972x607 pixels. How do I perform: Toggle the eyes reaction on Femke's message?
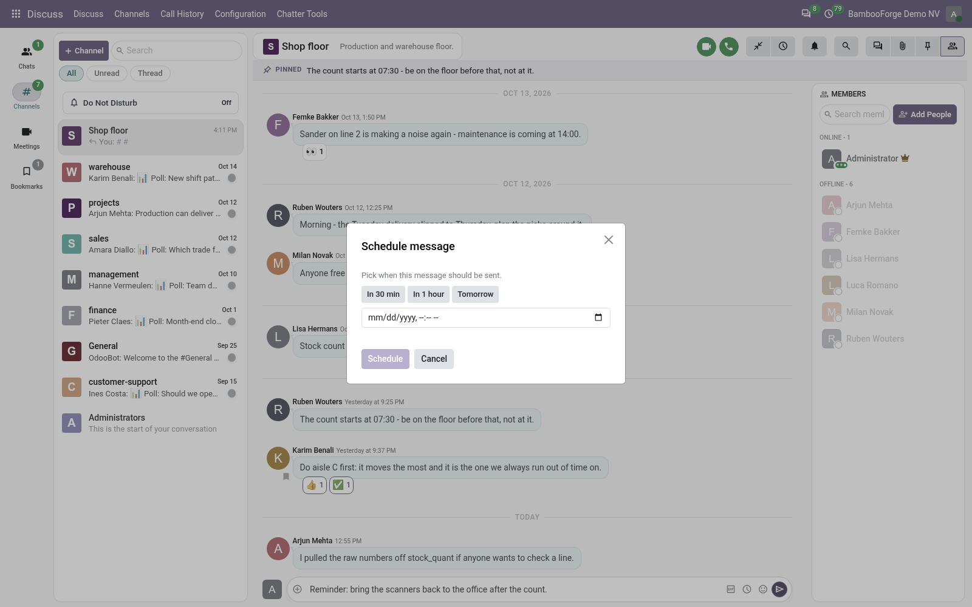coord(315,152)
